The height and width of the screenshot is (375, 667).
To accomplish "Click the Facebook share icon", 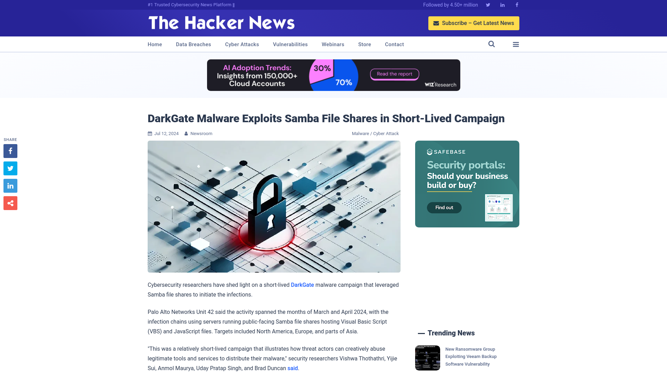I will (10, 151).
